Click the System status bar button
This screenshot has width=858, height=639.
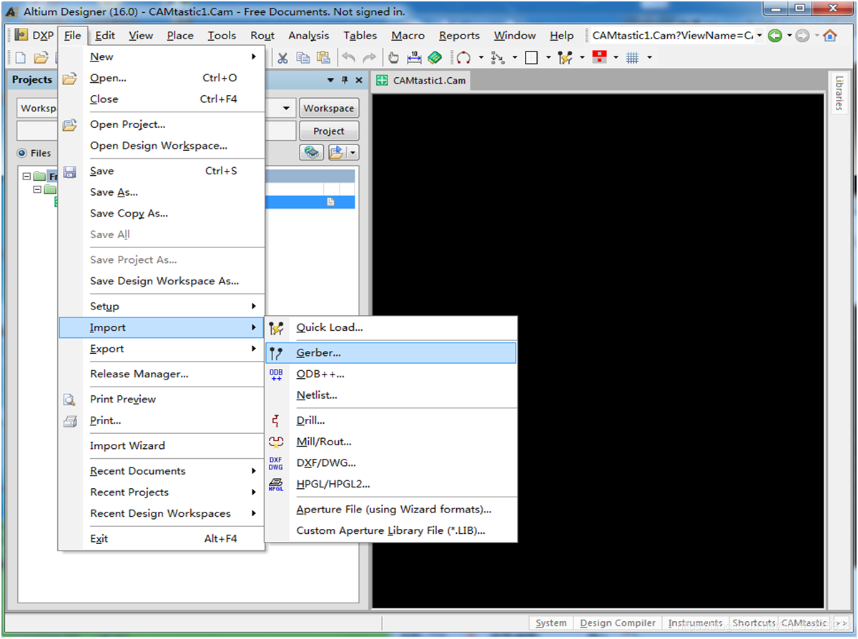click(551, 623)
